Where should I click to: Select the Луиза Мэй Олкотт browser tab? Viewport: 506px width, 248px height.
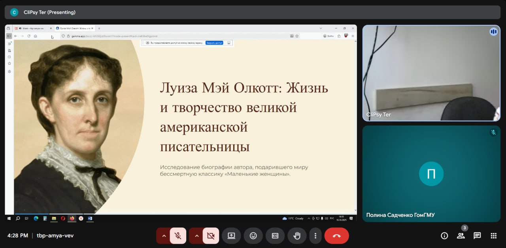coord(74,28)
